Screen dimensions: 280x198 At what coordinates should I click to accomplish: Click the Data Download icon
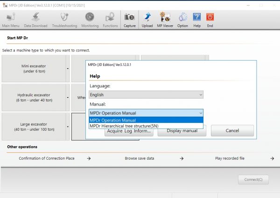(x=35, y=20)
